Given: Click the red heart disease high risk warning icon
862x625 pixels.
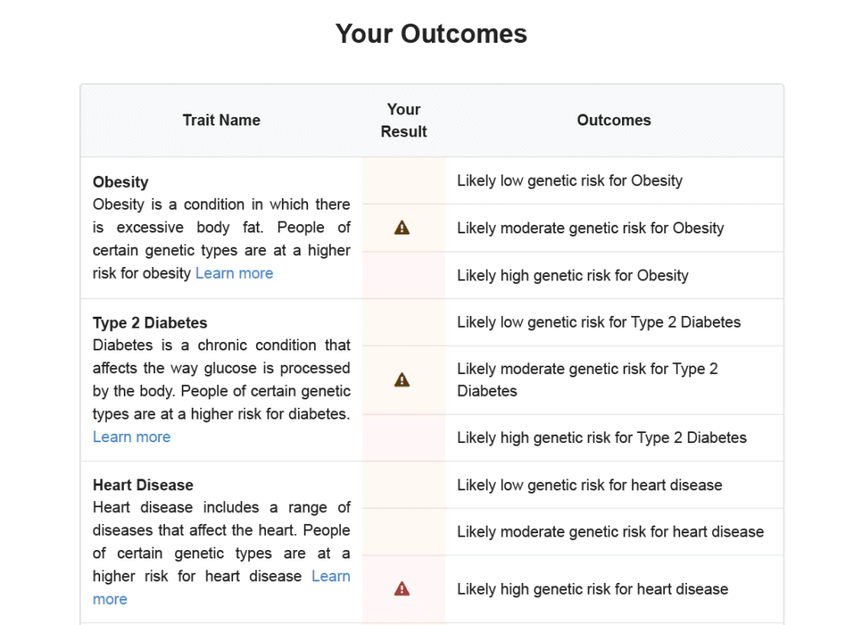Looking at the screenshot, I should tap(402, 589).
